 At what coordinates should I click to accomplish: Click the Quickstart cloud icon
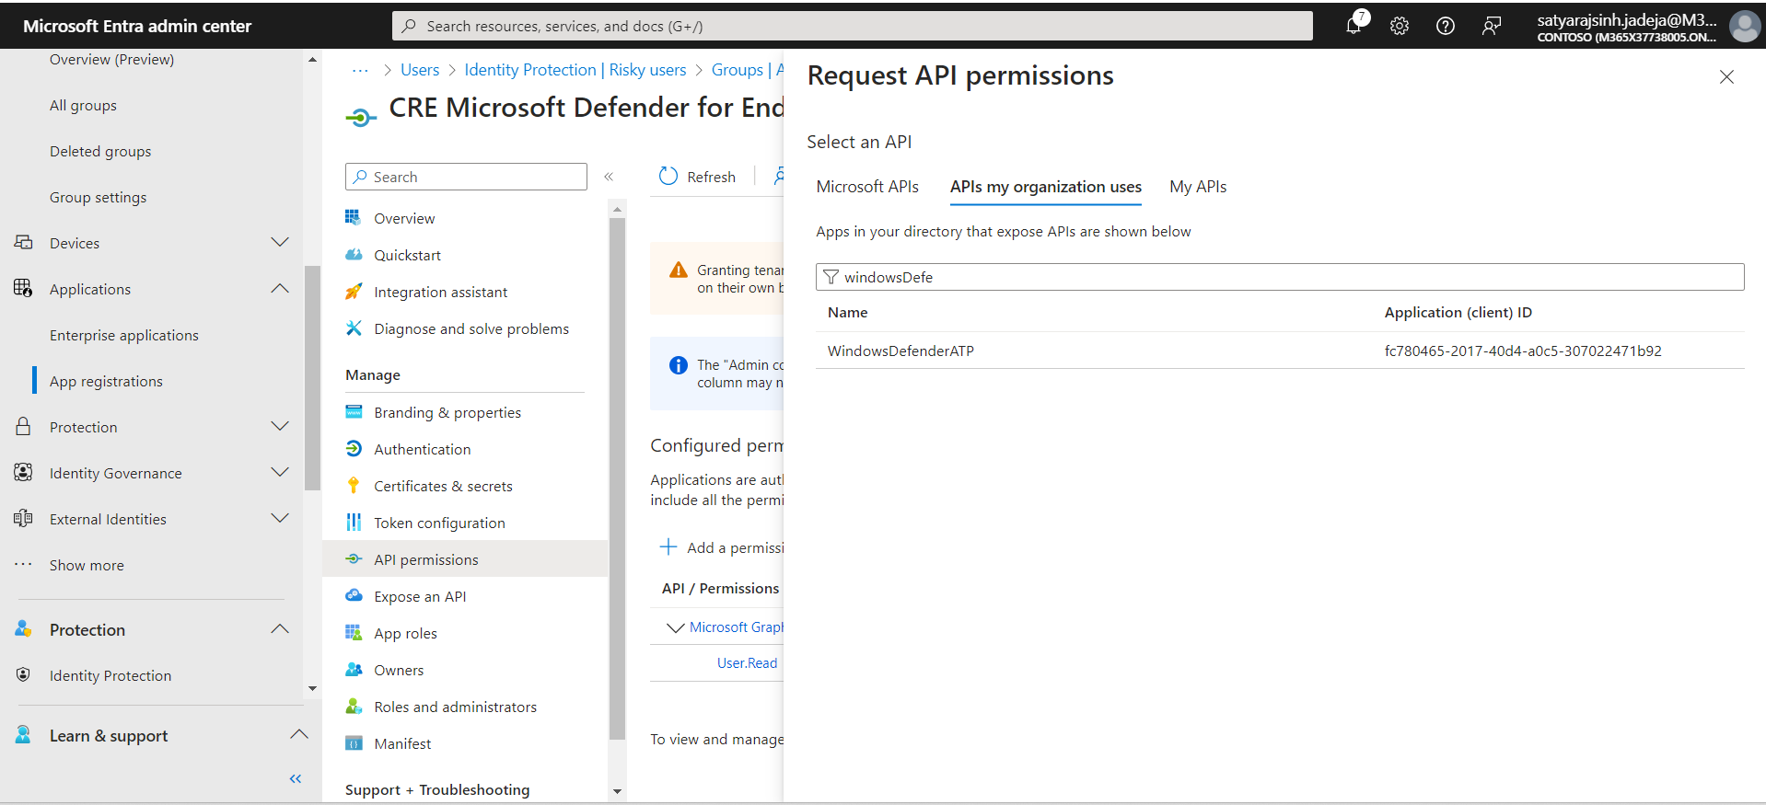[x=354, y=254]
